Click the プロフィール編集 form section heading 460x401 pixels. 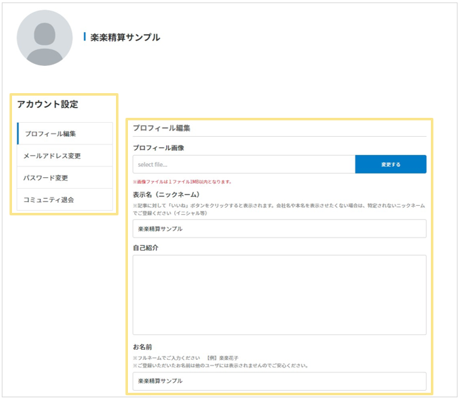tap(162, 128)
